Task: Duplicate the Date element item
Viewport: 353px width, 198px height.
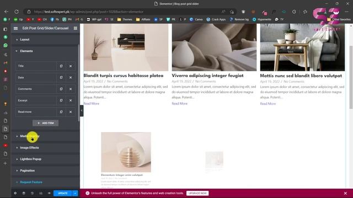Action: (61, 78)
